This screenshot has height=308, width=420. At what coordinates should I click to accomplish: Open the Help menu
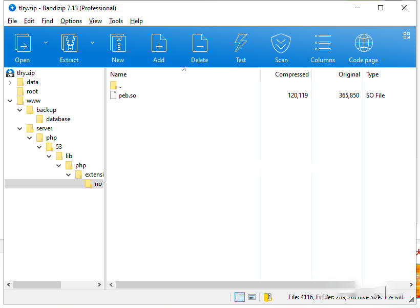point(136,21)
